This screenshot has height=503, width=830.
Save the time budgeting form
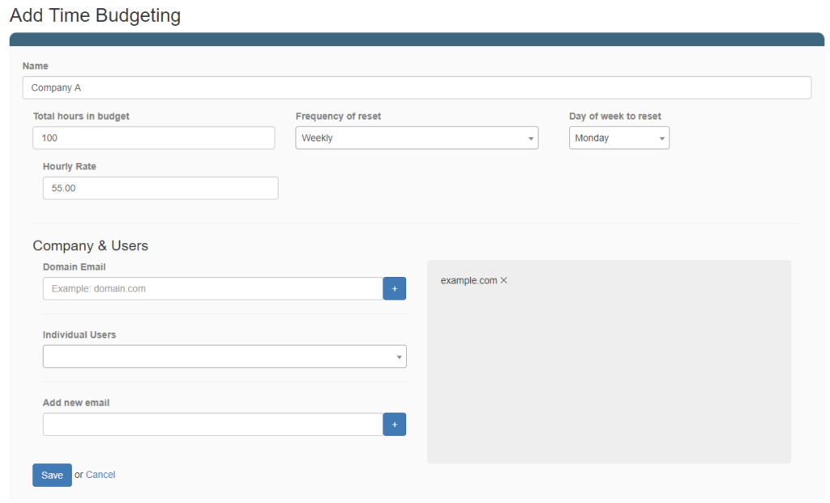coord(52,475)
